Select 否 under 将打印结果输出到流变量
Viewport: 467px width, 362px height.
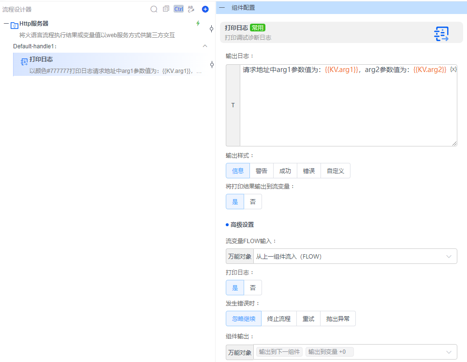point(254,202)
